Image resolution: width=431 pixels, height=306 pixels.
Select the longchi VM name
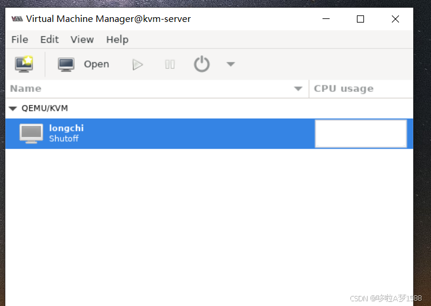66,128
